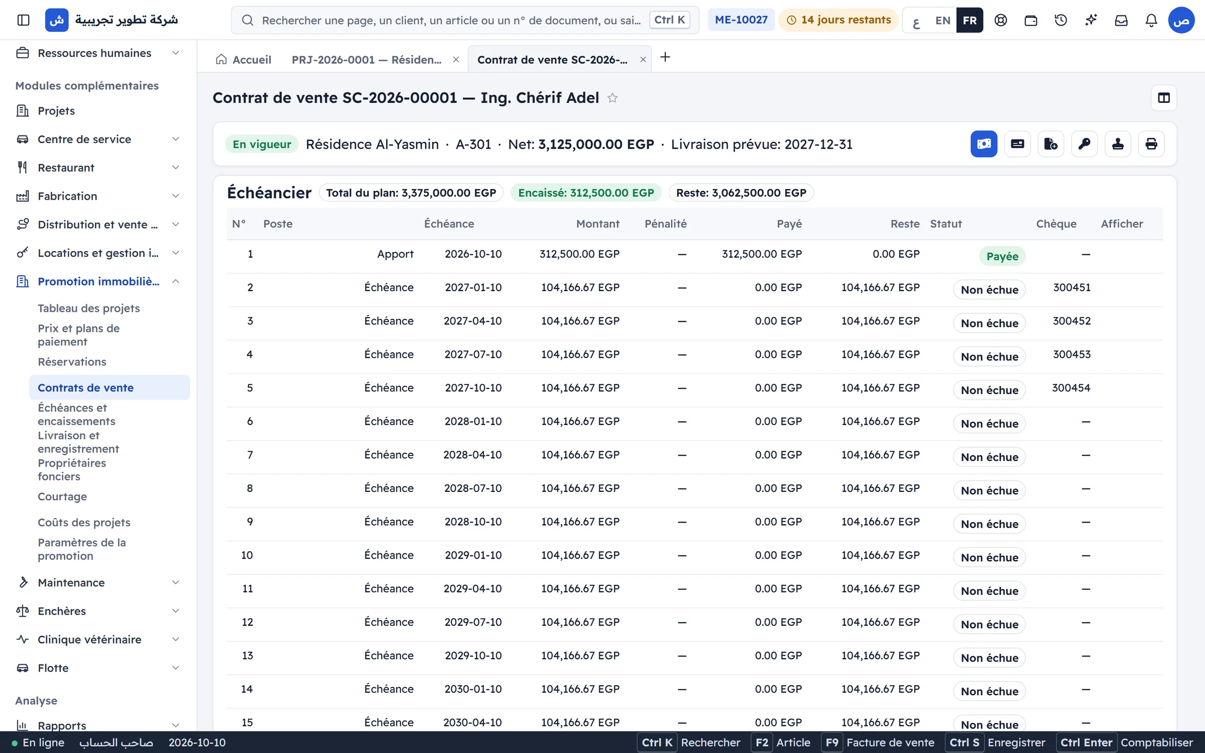Click the 14 jours restants badge
The height and width of the screenshot is (753, 1205).
(838, 20)
